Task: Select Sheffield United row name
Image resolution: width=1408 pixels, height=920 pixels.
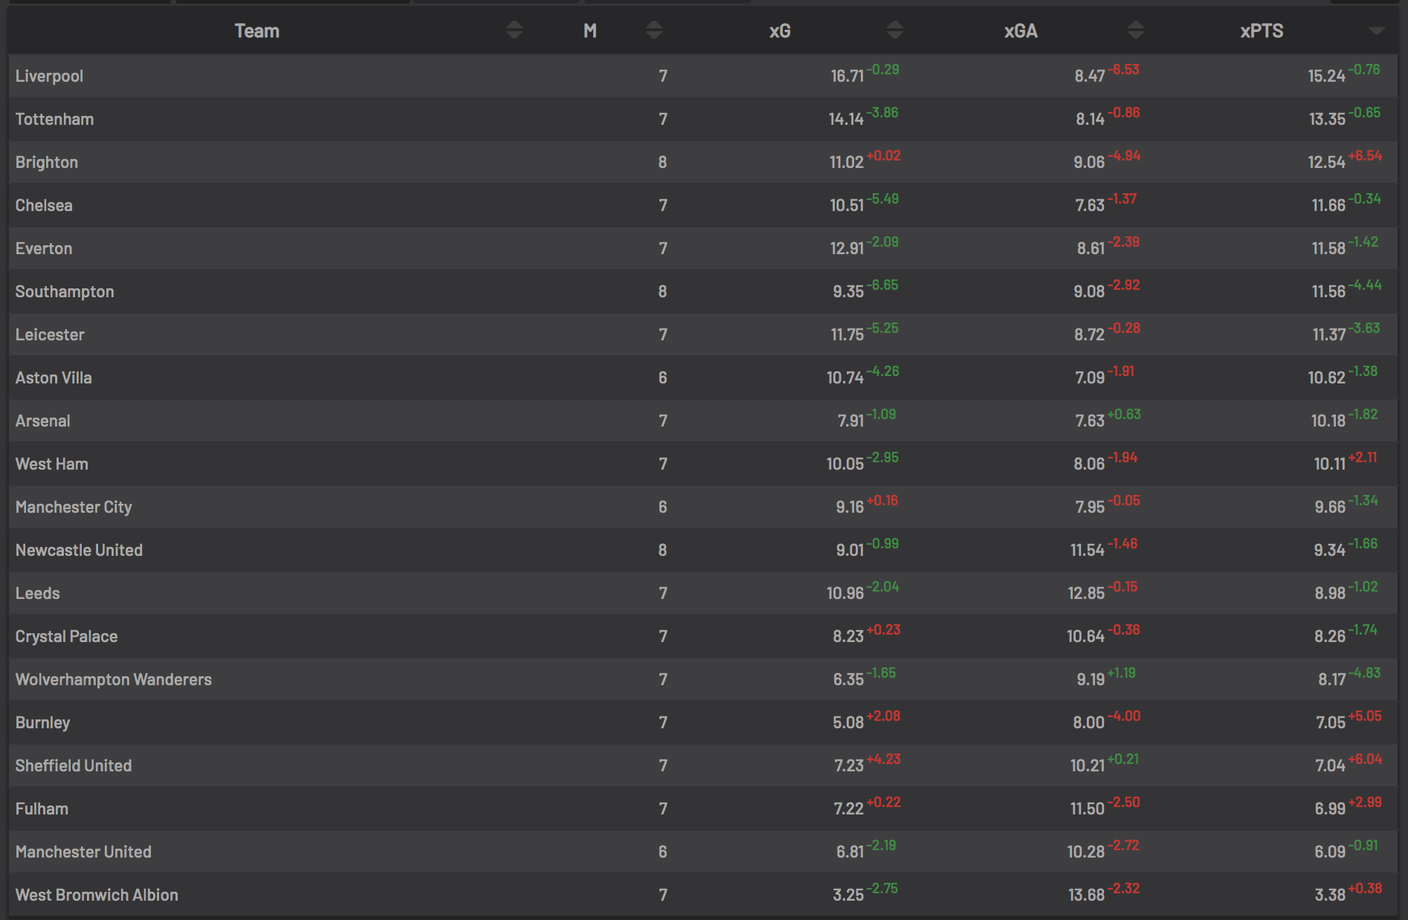Action: tap(74, 766)
